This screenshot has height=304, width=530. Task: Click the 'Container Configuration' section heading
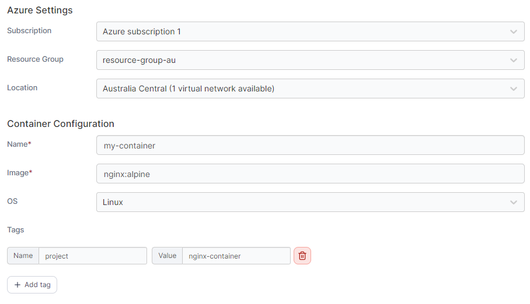coord(61,123)
